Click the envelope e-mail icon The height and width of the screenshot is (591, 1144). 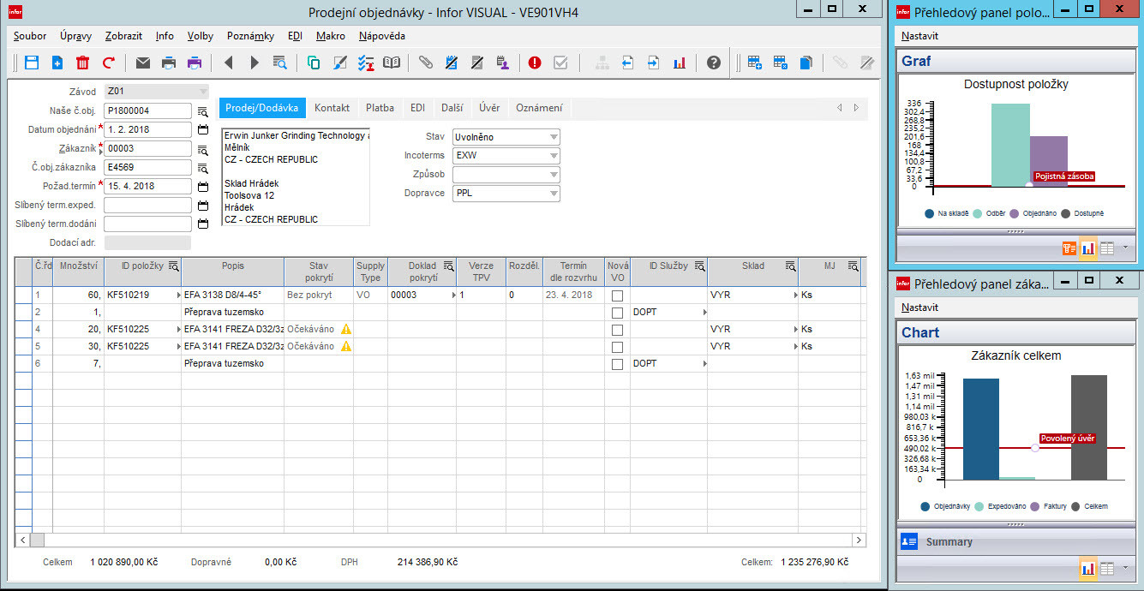click(x=143, y=63)
